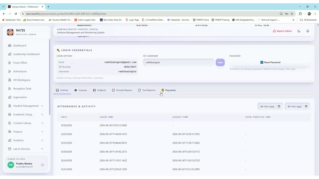The height and width of the screenshot is (179, 319).
Task: Open PMEGP Home bookmark
Action: (201, 20)
